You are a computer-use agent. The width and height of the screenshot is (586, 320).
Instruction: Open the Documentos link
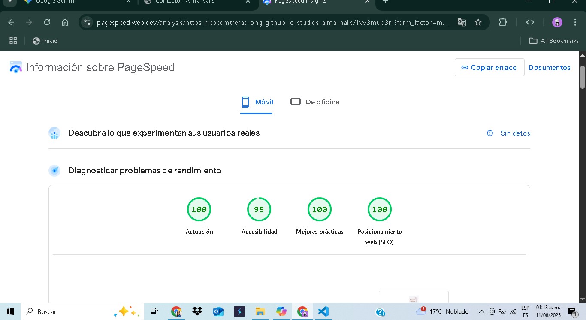click(x=550, y=67)
